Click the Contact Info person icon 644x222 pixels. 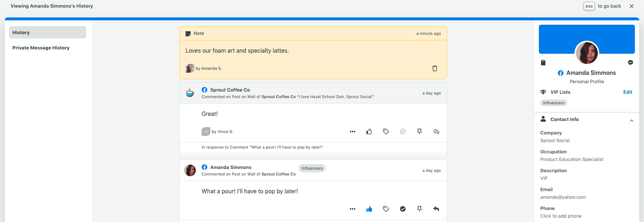coord(543,119)
